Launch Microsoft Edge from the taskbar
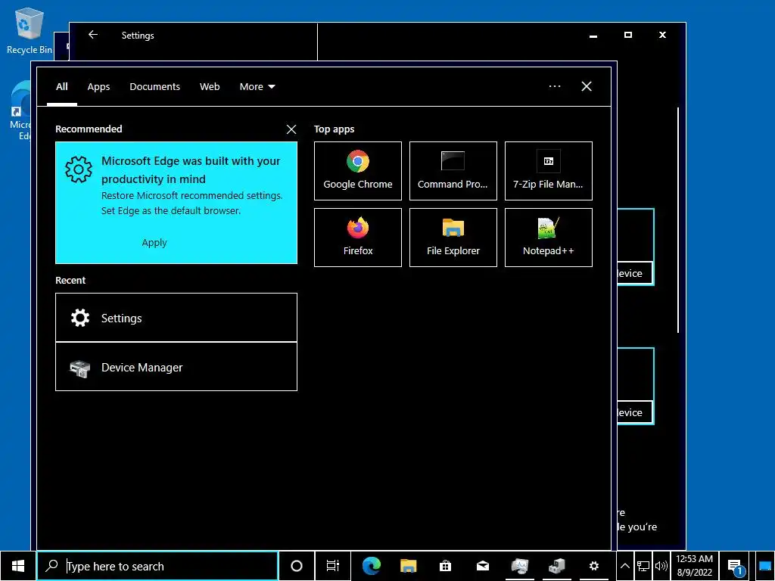775x581 pixels. (371, 566)
